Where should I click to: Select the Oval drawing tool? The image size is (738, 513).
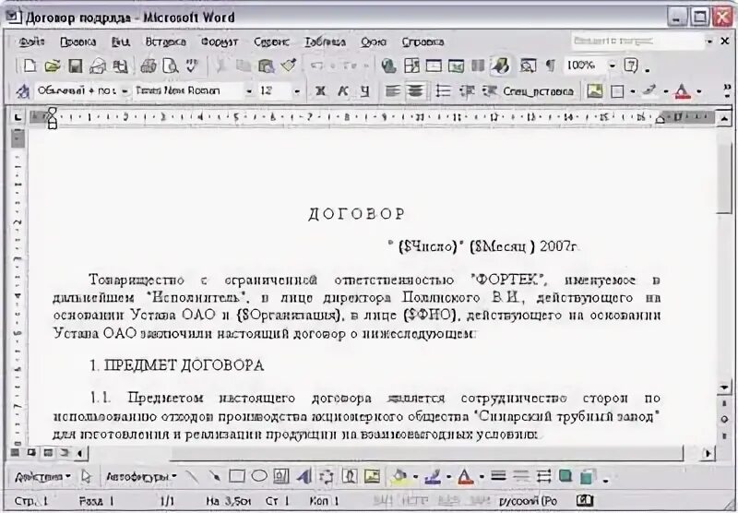[x=259, y=477]
